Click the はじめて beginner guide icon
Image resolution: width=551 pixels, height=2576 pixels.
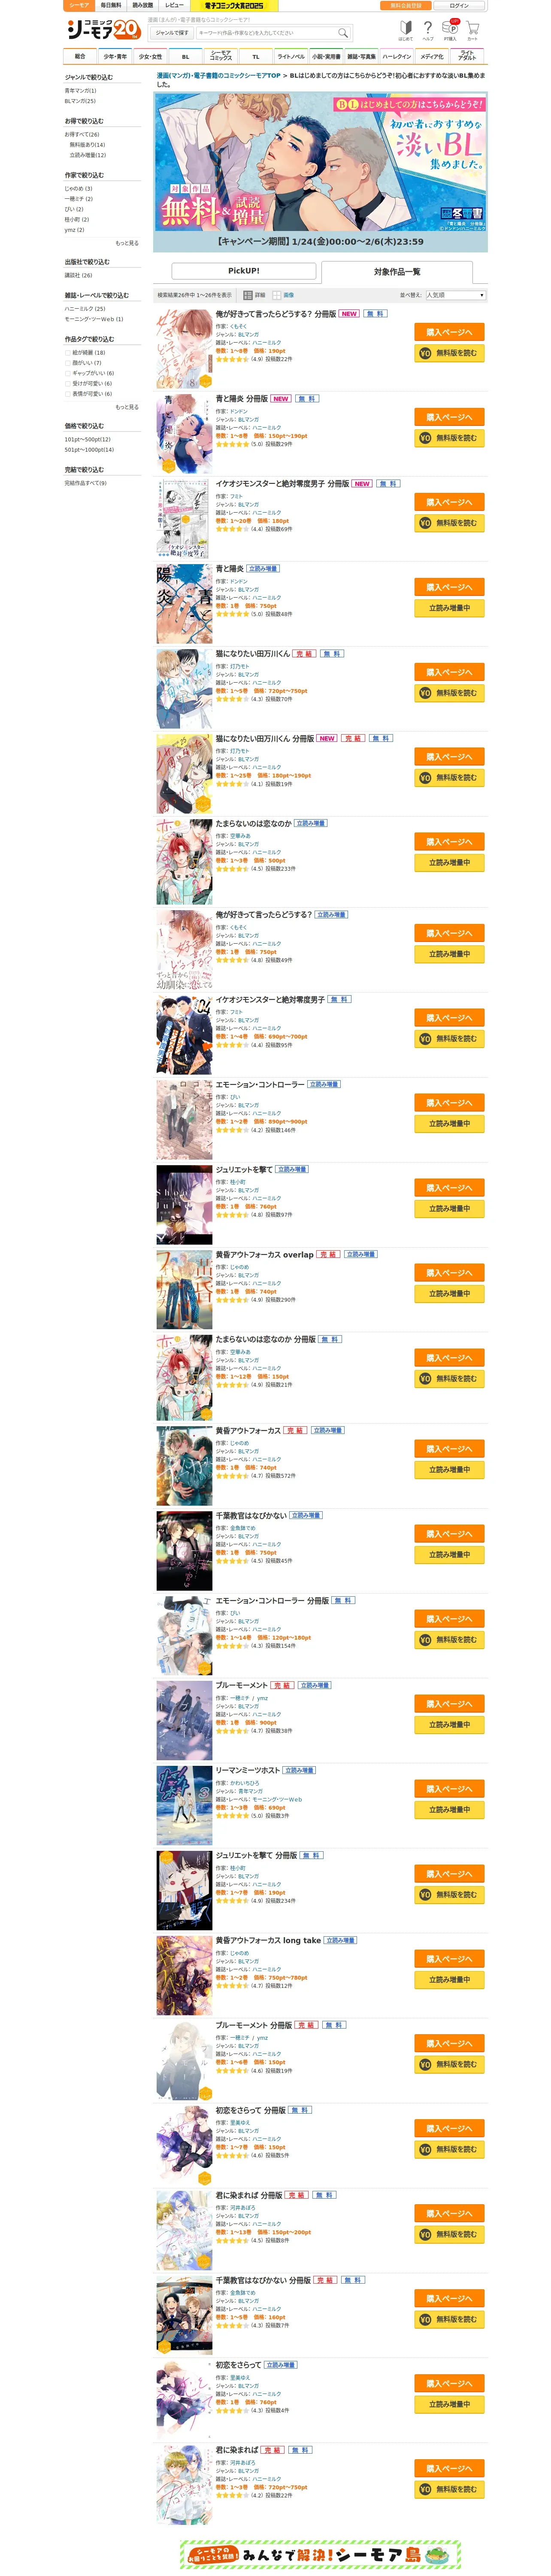(406, 30)
